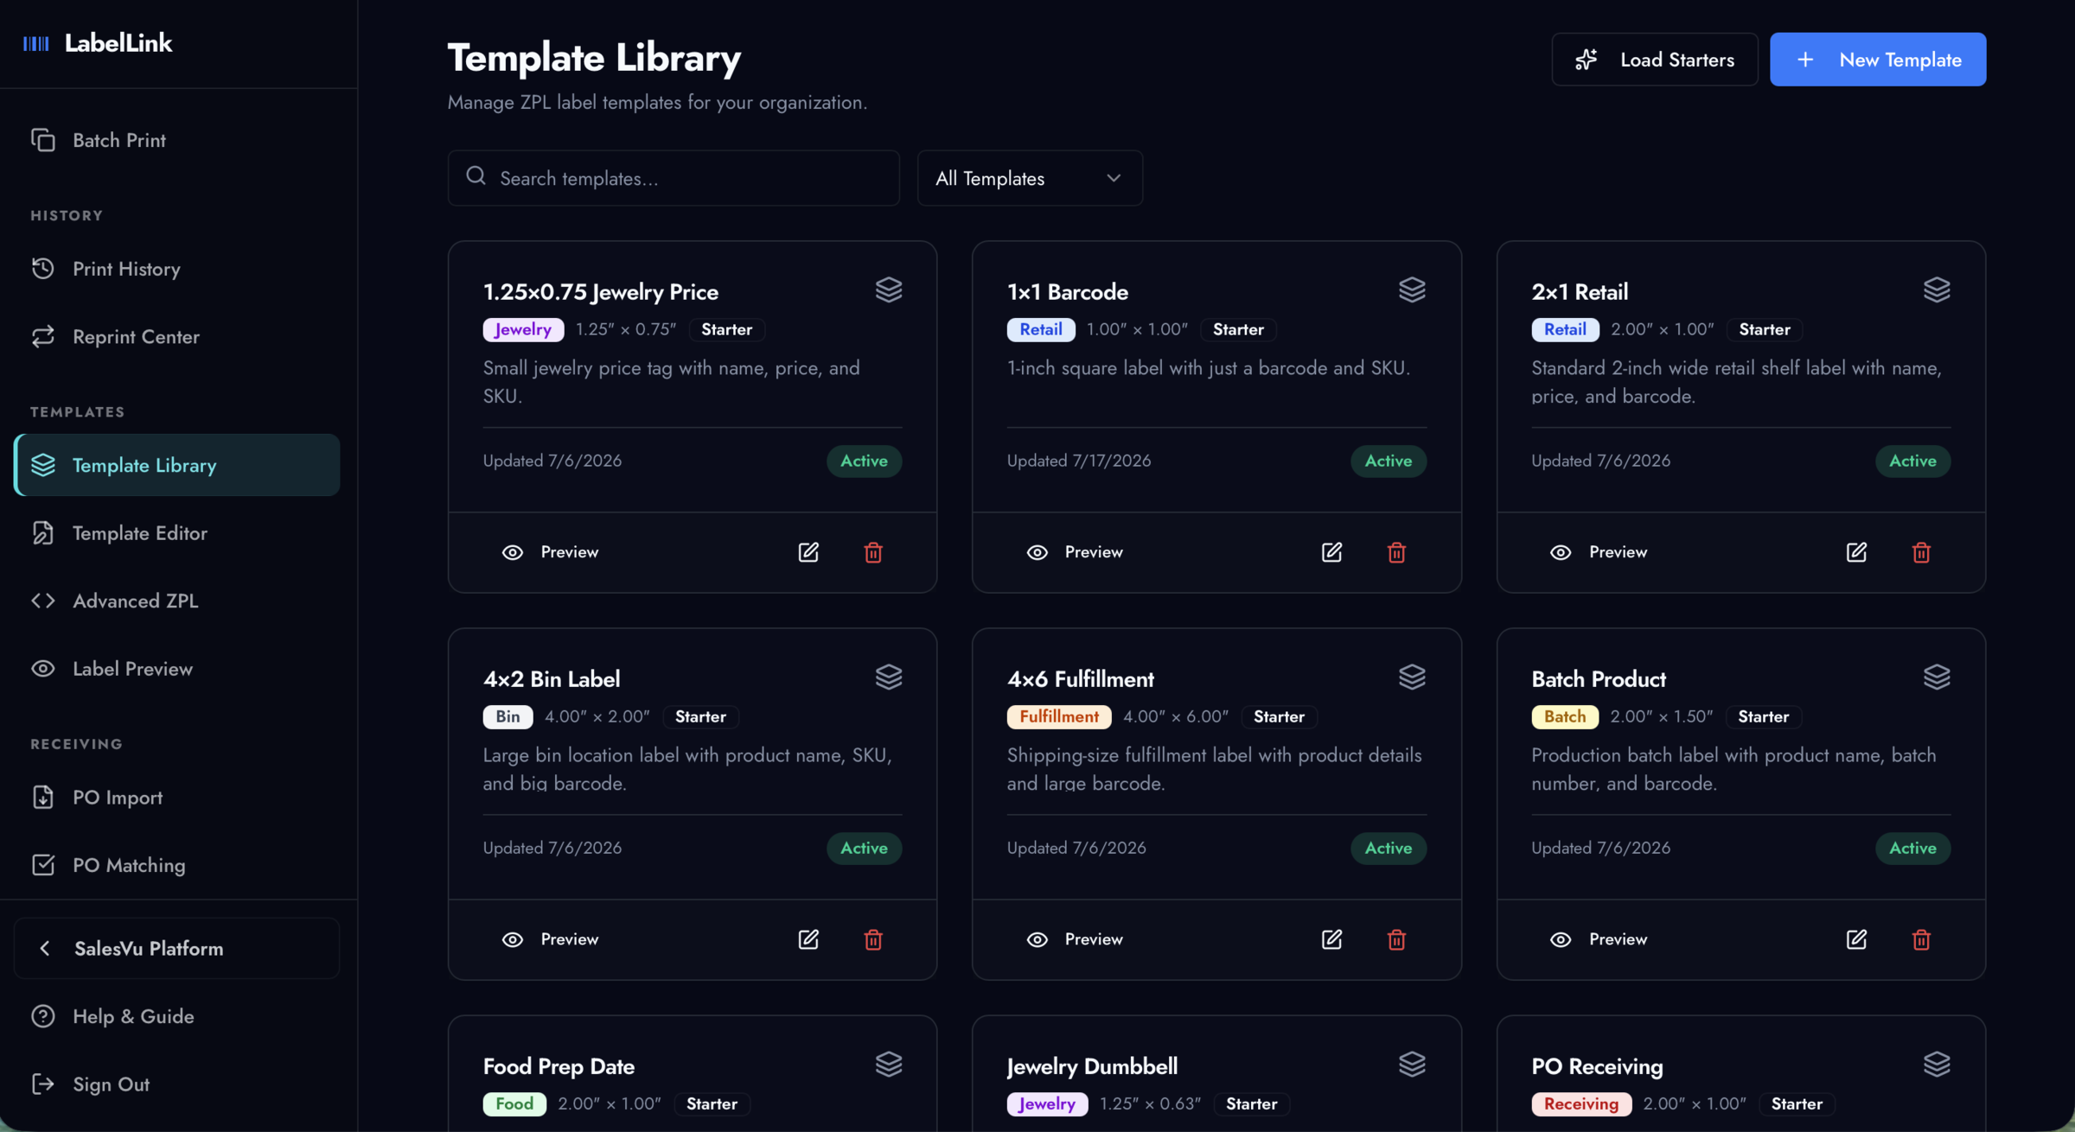Select Template Library in sidebar

tap(177, 465)
